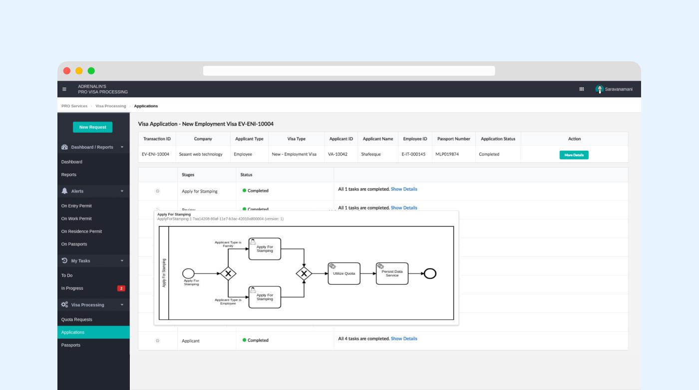699x390 pixels.
Task: Click the My Tasks history icon
Action: pos(64,261)
